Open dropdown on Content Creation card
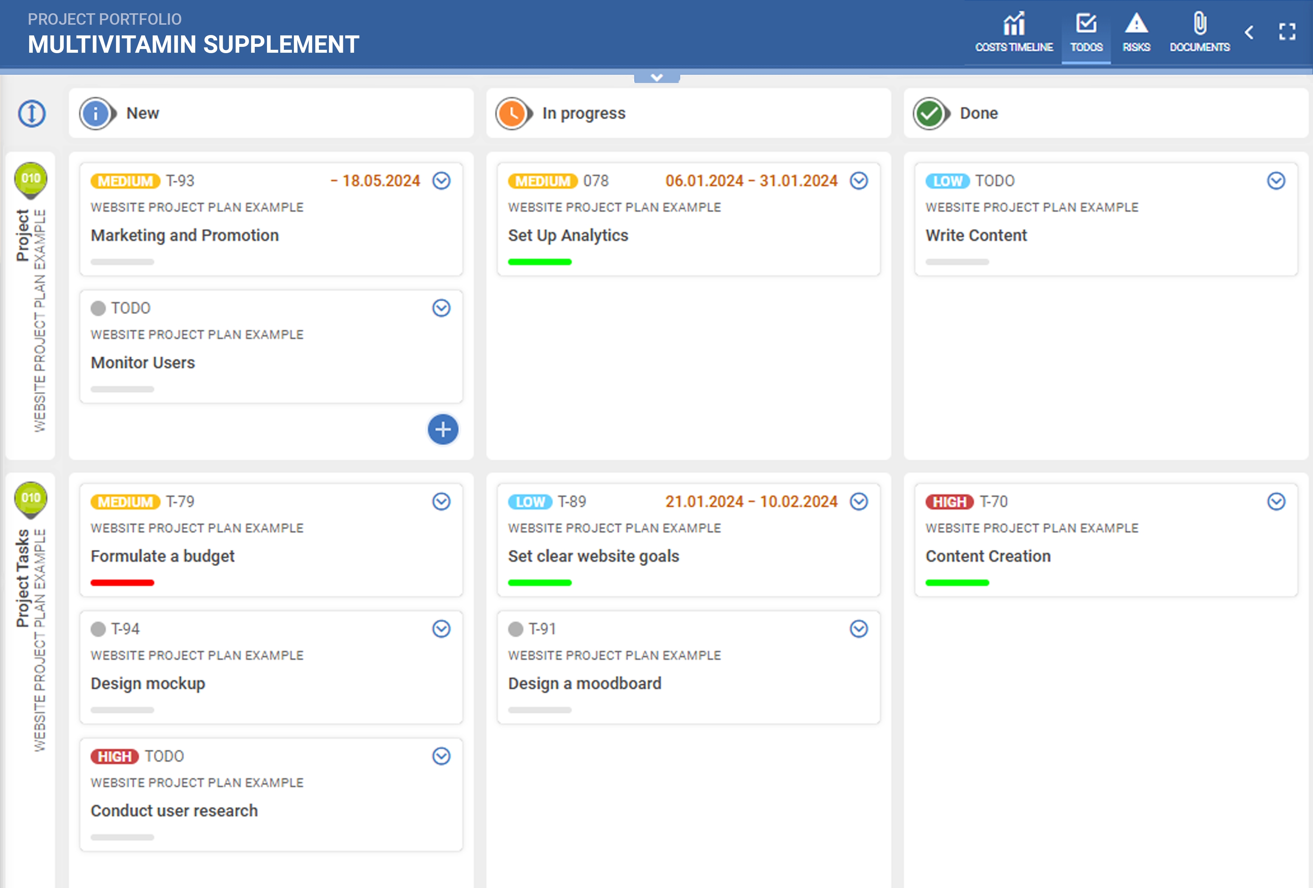 pos(1276,502)
